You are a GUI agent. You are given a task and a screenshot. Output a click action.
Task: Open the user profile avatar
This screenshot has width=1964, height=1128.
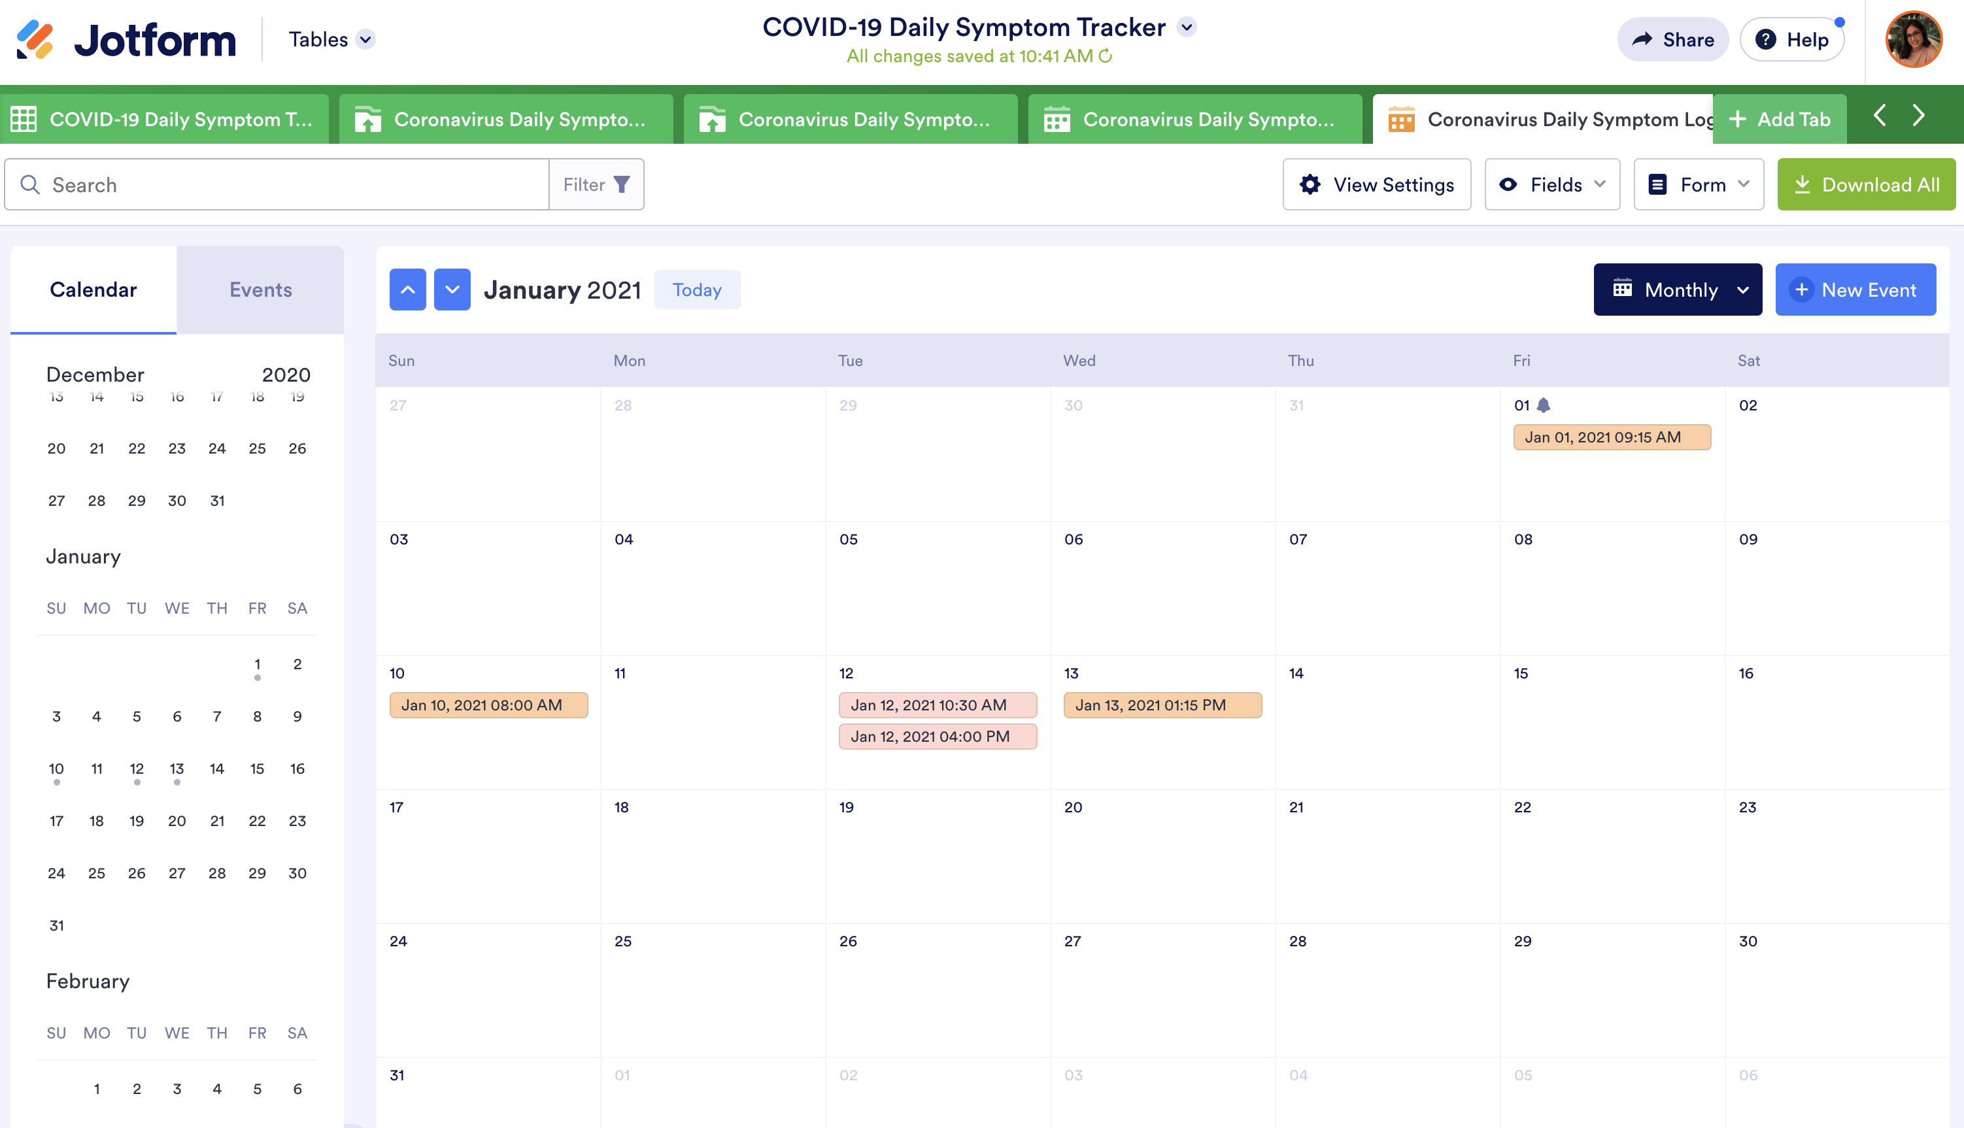(1913, 39)
